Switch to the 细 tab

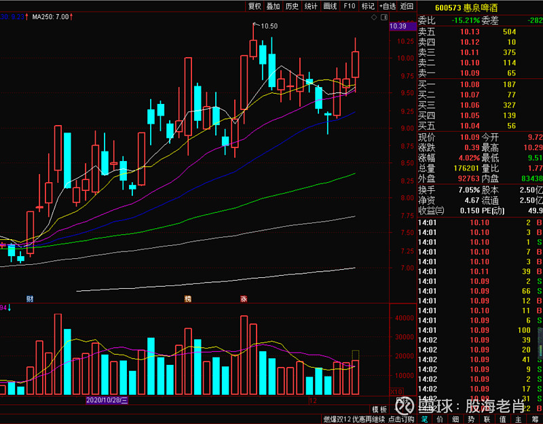[x=455, y=419]
